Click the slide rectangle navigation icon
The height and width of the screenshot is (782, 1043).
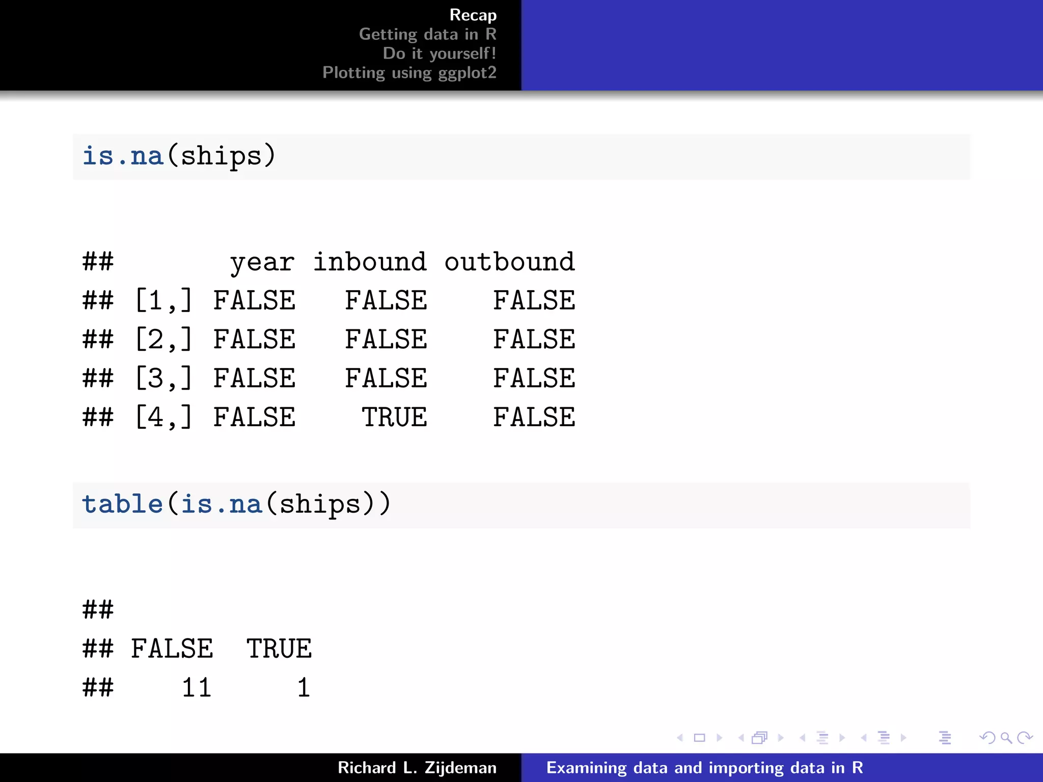(700, 738)
